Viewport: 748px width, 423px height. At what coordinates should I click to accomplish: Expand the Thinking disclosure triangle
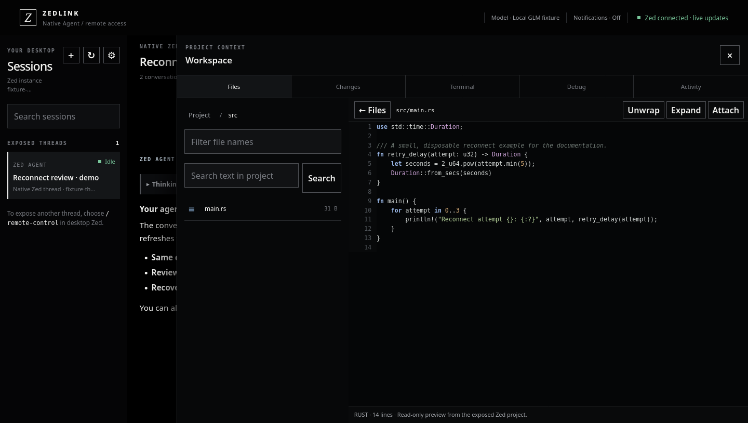coord(148,184)
